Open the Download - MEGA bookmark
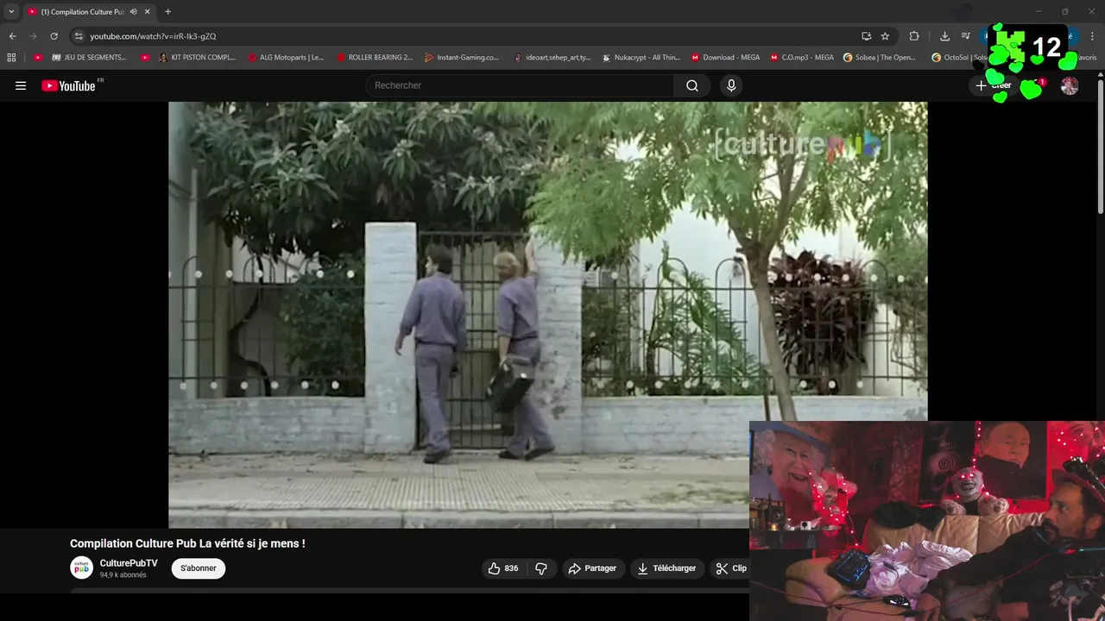The image size is (1105, 621). pyautogui.click(x=726, y=58)
